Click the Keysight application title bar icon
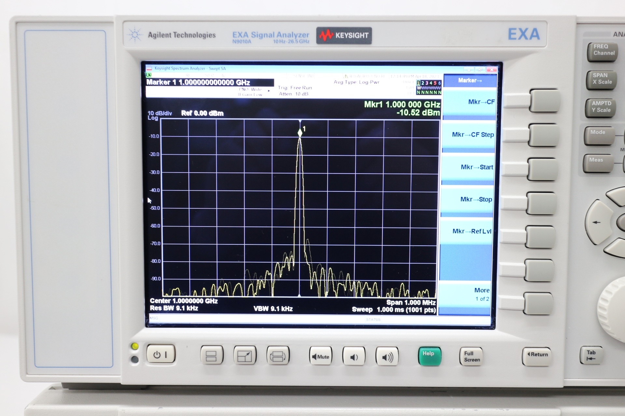The image size is (625, 416). point(149,69)
